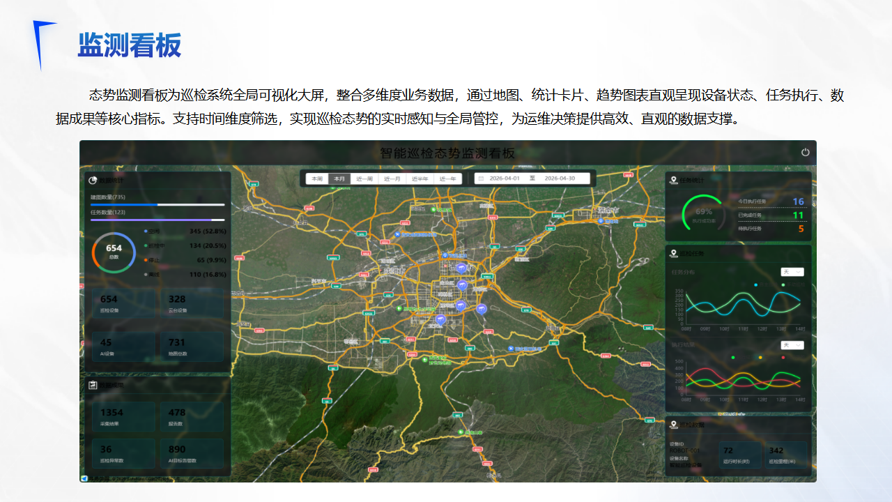Image resolution: width=892 pixels, height=502 pixels.
Task: Click the power icon in dashboard header
Action: pos(806,152)
